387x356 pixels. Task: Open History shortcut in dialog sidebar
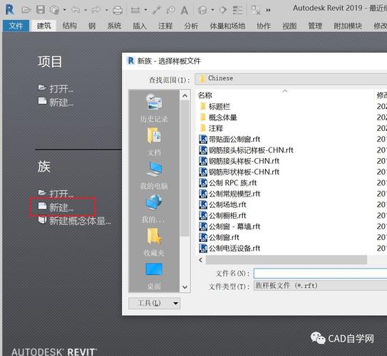click(154, 108)
